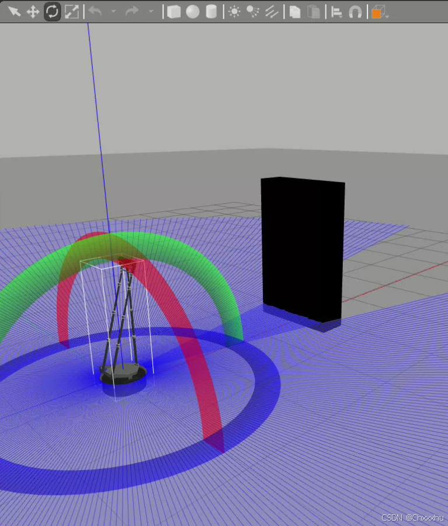Add a spot light
Viewport: 448px width, 526px height.
253,12
